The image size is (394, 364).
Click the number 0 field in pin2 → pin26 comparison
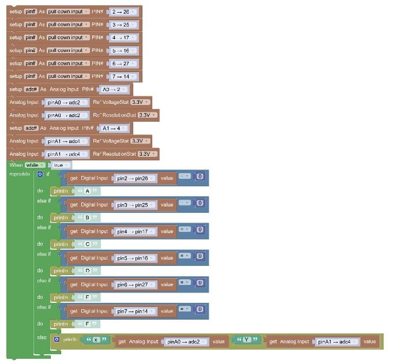pyautogui.click(x=200, y=177)
